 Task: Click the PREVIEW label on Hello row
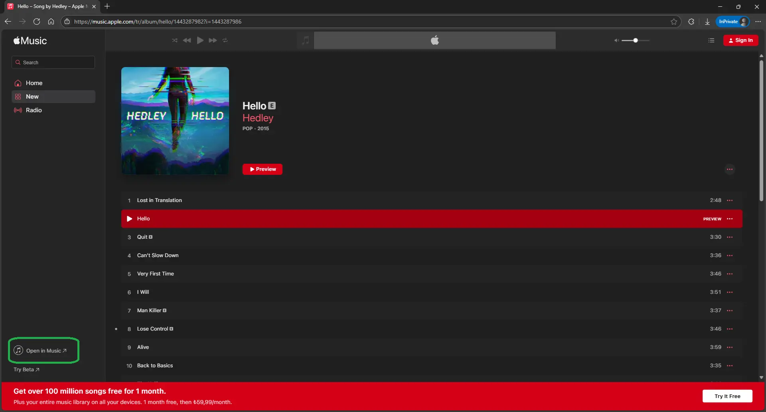(712, 219)
